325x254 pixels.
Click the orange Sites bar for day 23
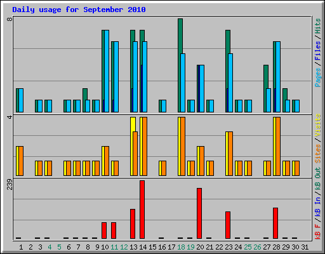pos(230,154)
